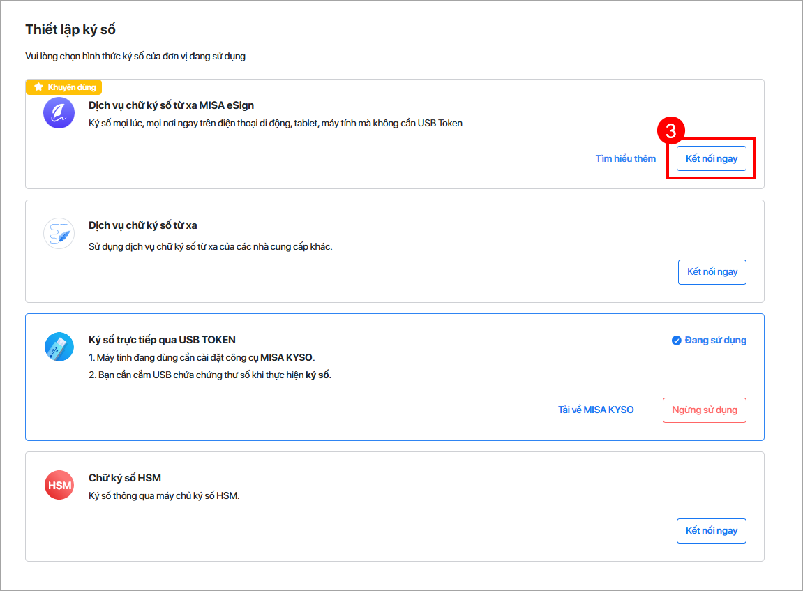Select the Dịch vụ chữ ký số từ xa MISA eSign title

(x=171, y=105)
